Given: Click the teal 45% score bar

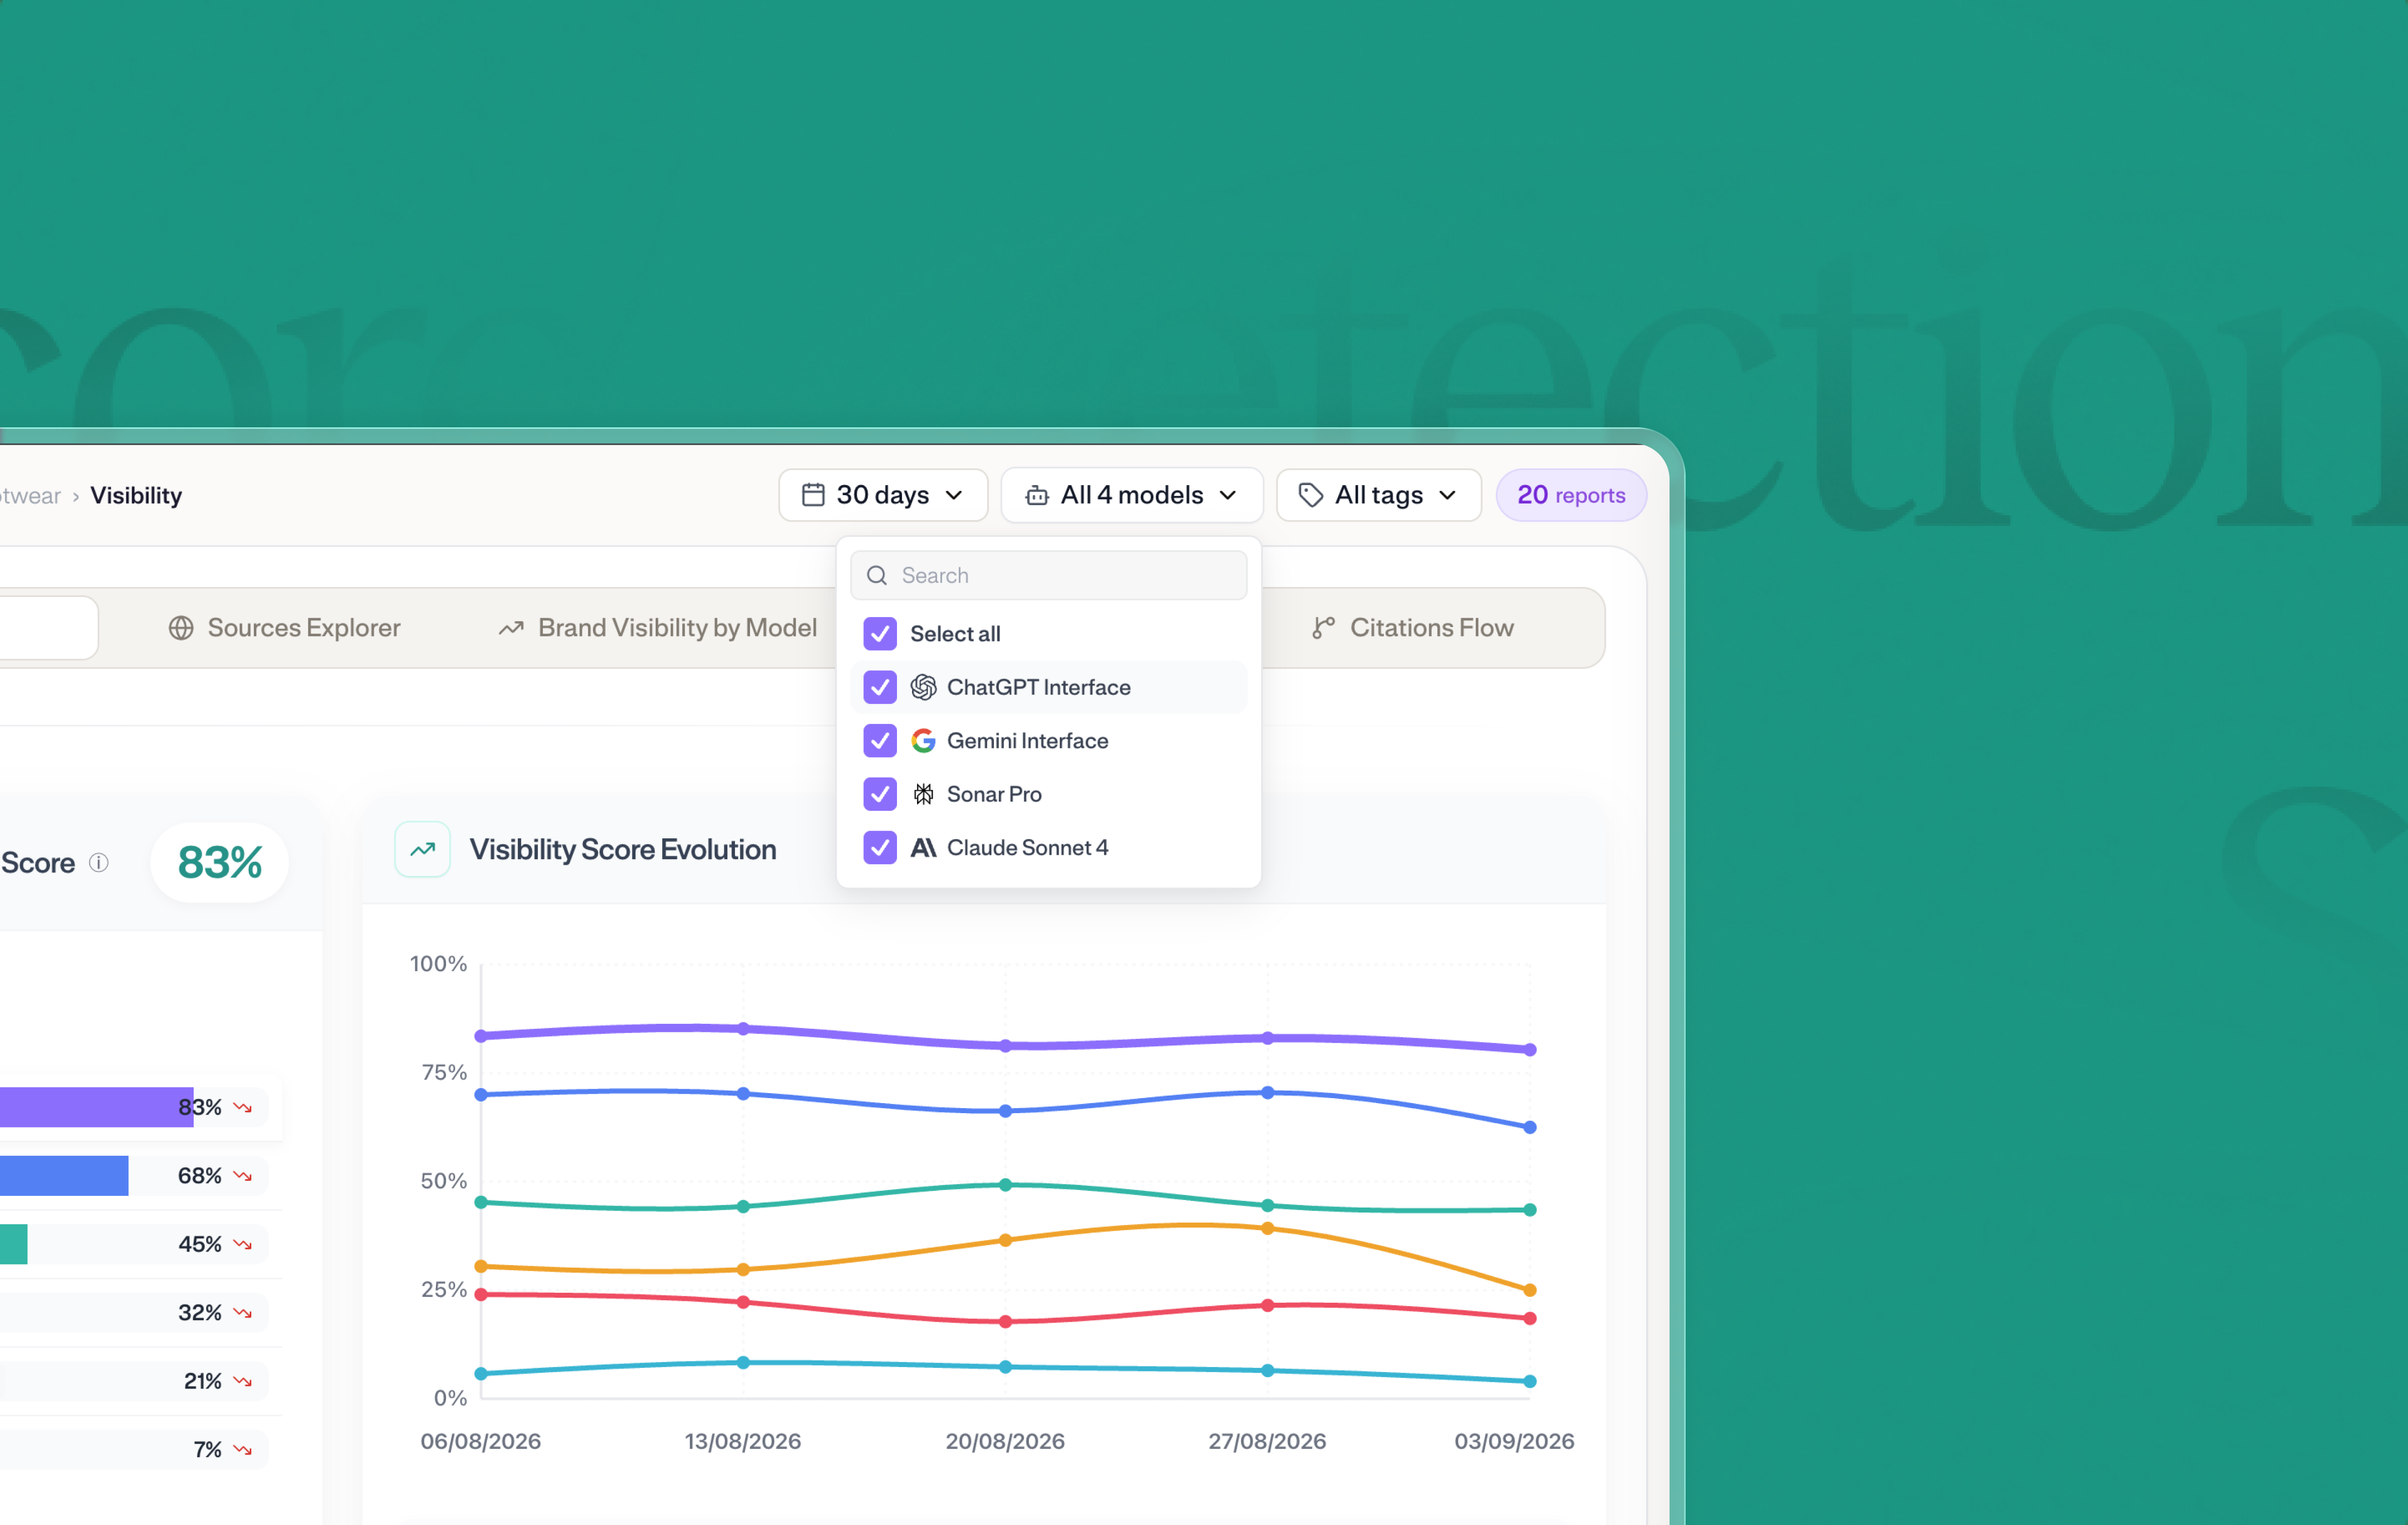Looking at the screenshot, I should click(x=14, y=1244).
